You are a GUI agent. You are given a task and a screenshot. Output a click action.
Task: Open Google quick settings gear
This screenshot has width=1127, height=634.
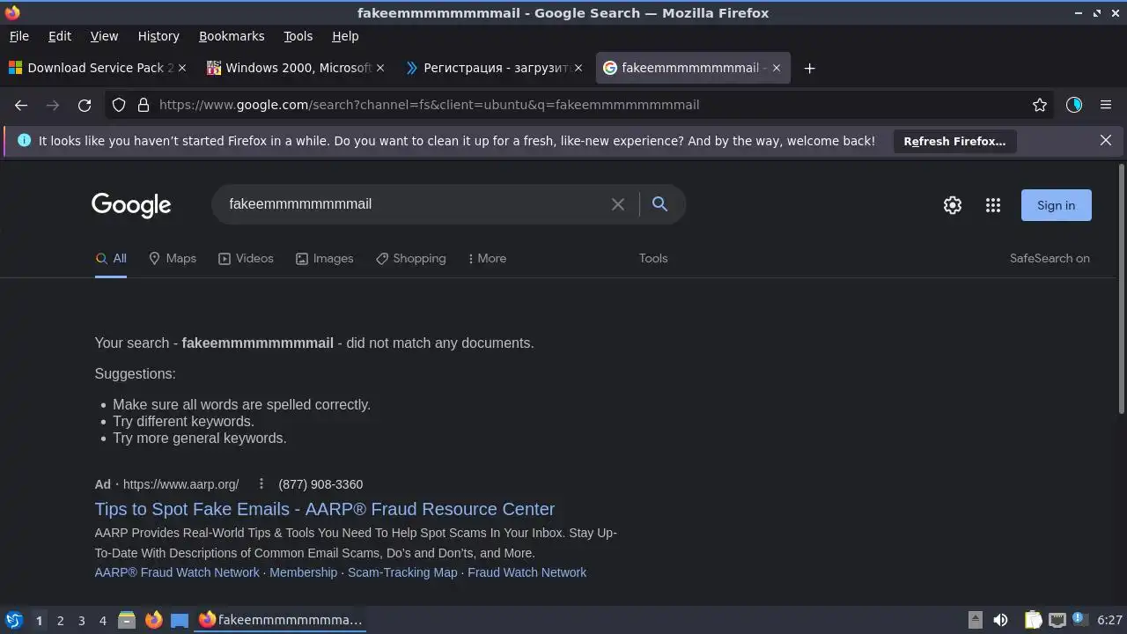pyautogui.click(x=953, y=205)
